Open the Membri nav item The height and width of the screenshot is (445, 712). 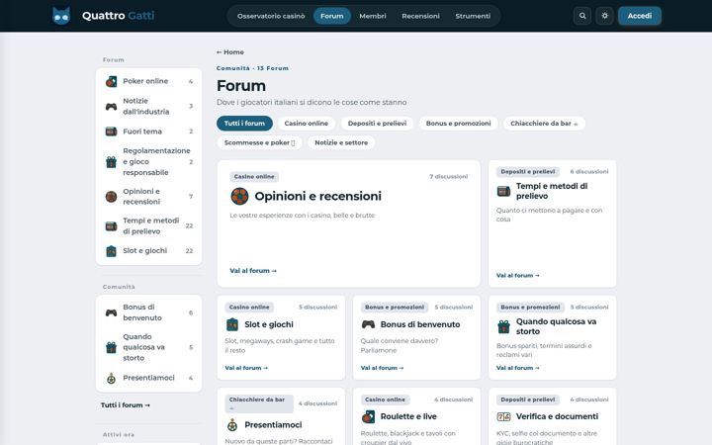373,16
